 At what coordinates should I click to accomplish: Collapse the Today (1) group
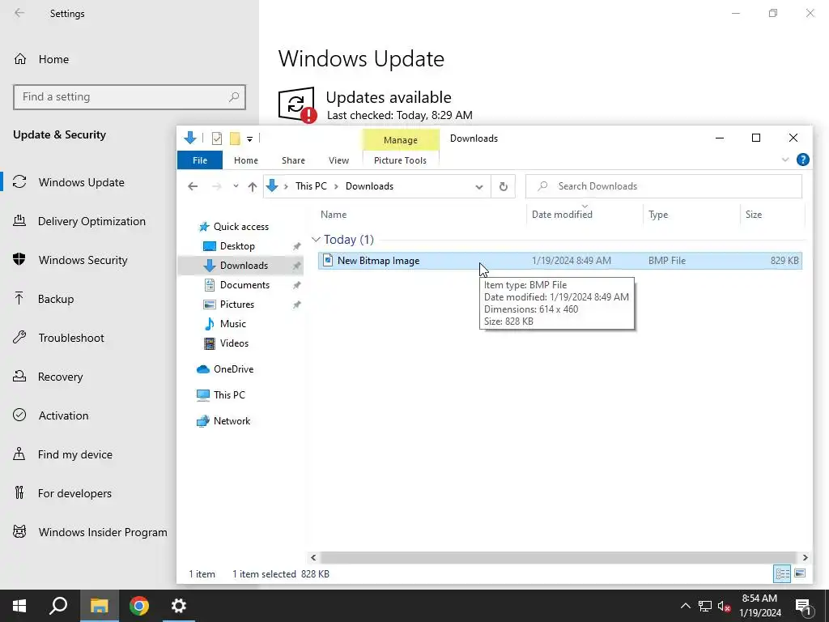(x=317, y=240)
